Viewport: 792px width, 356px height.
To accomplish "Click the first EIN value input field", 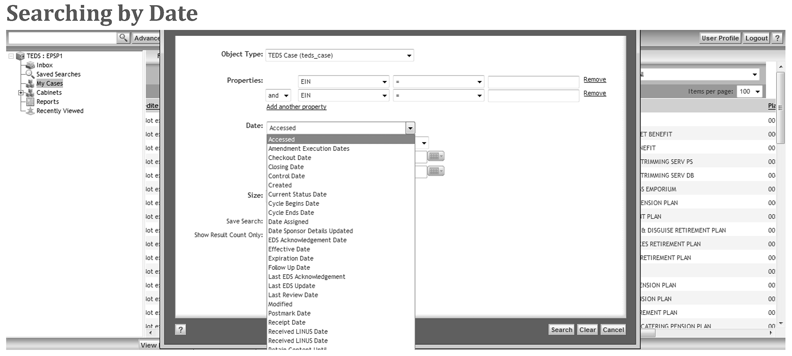I will coord(533,82).
